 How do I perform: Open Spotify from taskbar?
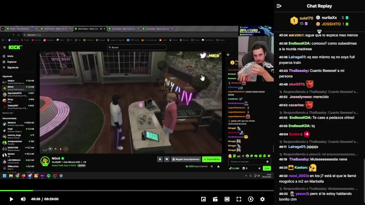pos(48,176)
